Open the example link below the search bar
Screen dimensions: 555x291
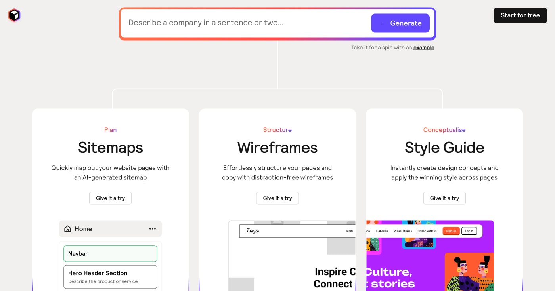point(423,47)
